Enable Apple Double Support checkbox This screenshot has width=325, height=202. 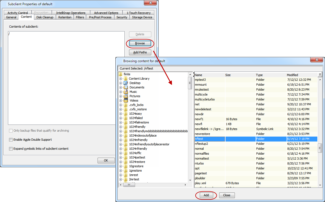11,140
